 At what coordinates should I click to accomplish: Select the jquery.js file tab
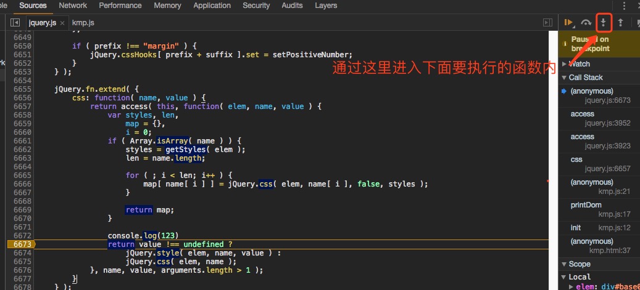point(43,22)
